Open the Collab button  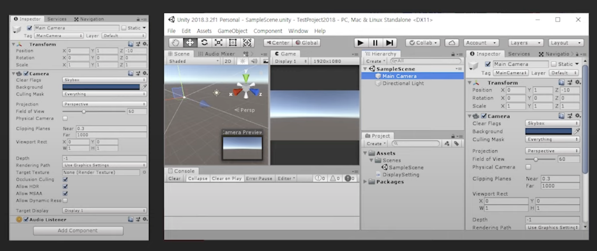tap(422, 43)
